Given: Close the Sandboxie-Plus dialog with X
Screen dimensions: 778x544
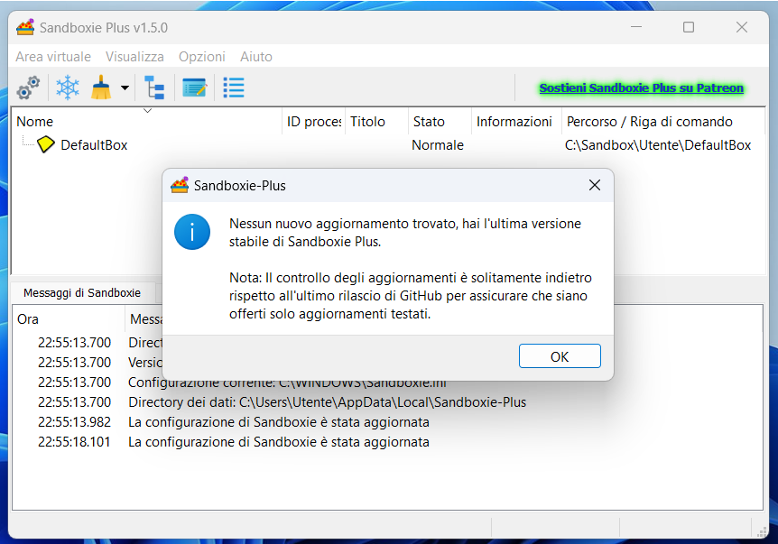Looking at the screenshot, I should [595, 185].
